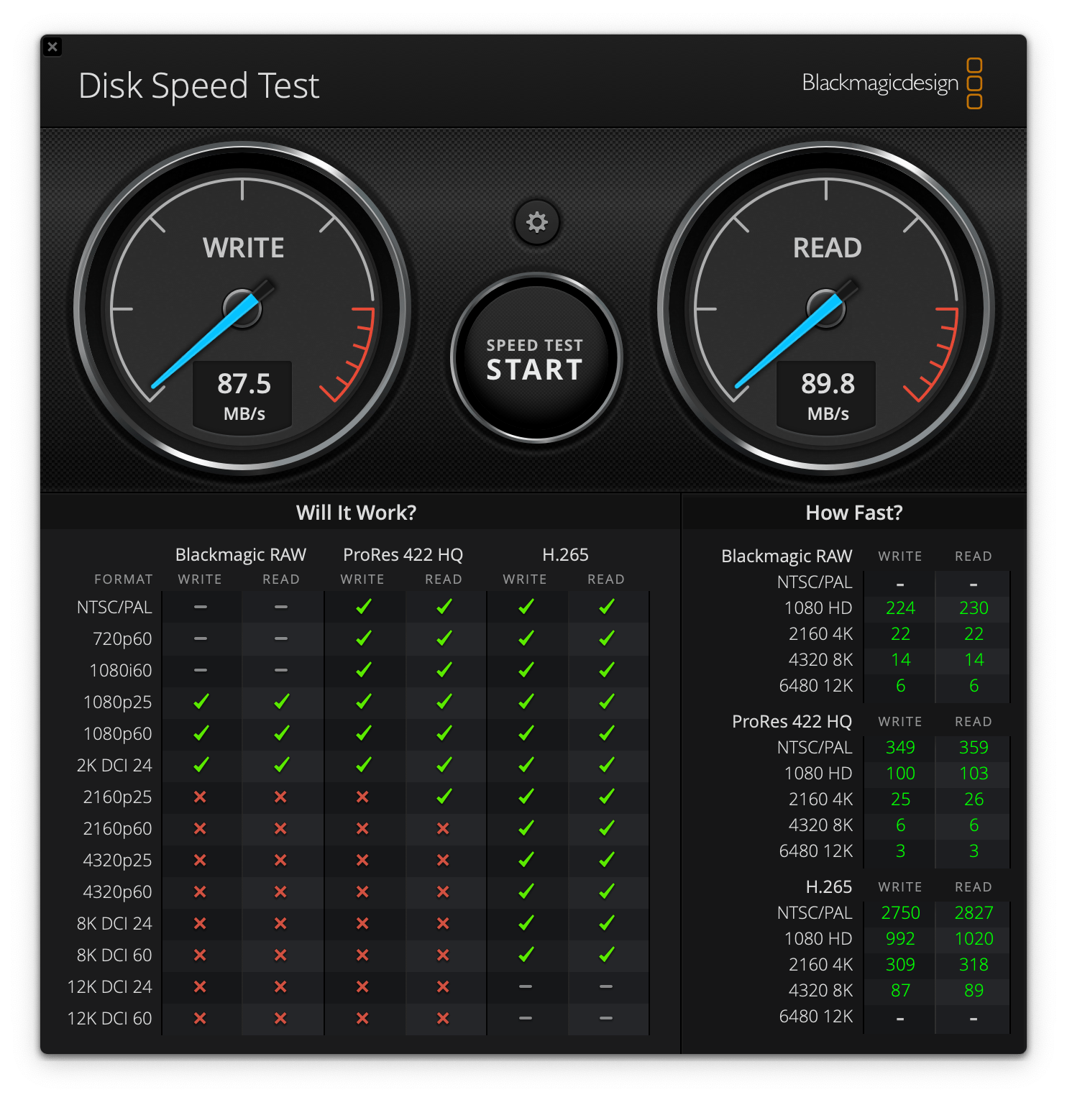This screenshot has height=1100, width=1067.
Task: Select the 4320p60 format row label
Action: (x=118, y=892)
